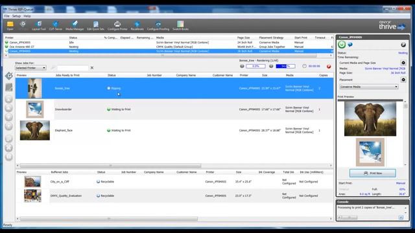The height and width of the screenshot is (233, 415).
Task: Open Current Media and Page Size settings gear
Action: tap(403, 63)
